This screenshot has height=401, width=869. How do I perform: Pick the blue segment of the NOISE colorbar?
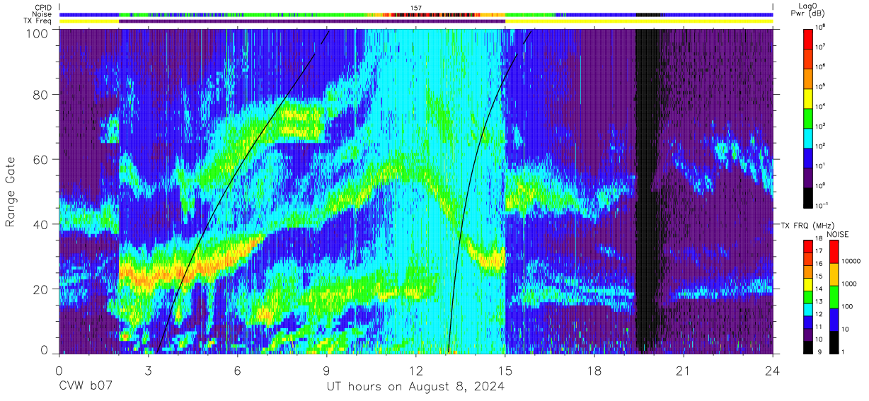pos(834,320)
